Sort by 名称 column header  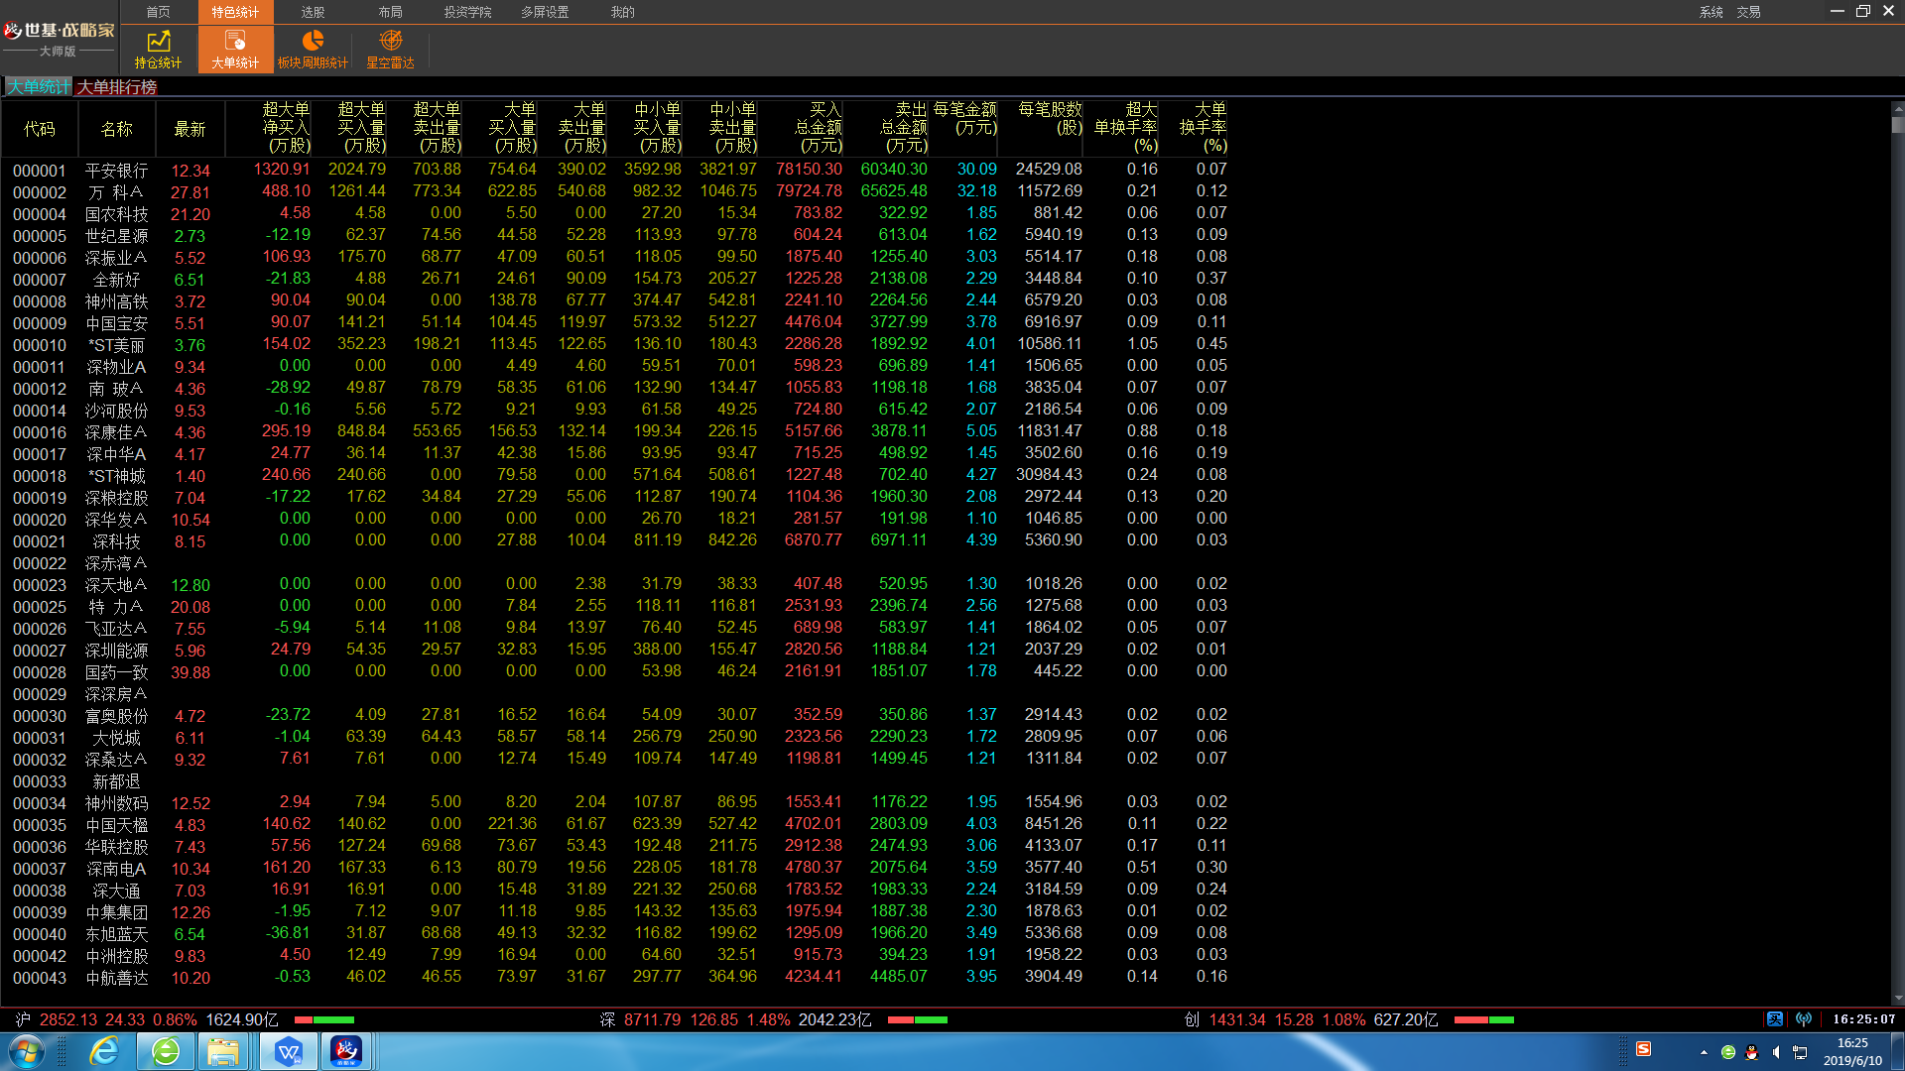pos(117,129)
